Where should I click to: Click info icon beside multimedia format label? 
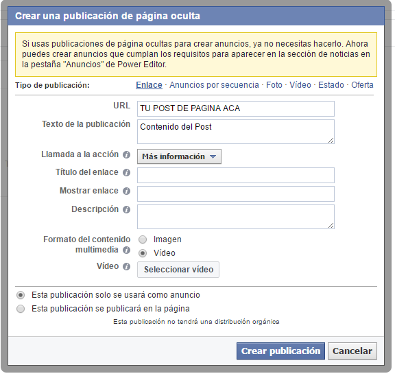click(126, 250)
